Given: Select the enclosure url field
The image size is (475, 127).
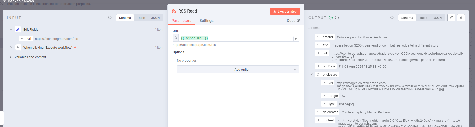Looking at the screenshot, I should click(328, 83).
